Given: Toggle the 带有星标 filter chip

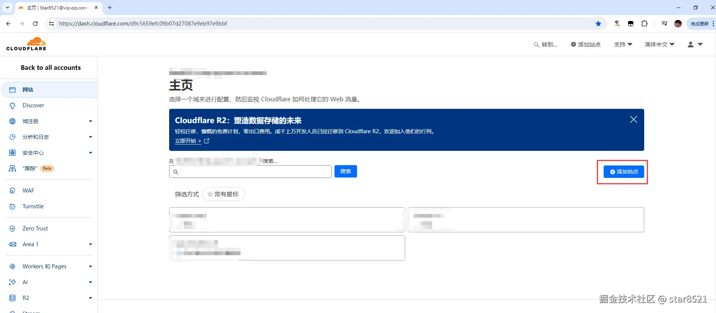Looking at the screenshot, I should click(x=223, y=194).
